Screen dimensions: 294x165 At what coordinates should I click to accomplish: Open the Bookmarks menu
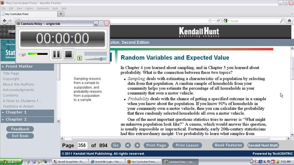(43, 8)
